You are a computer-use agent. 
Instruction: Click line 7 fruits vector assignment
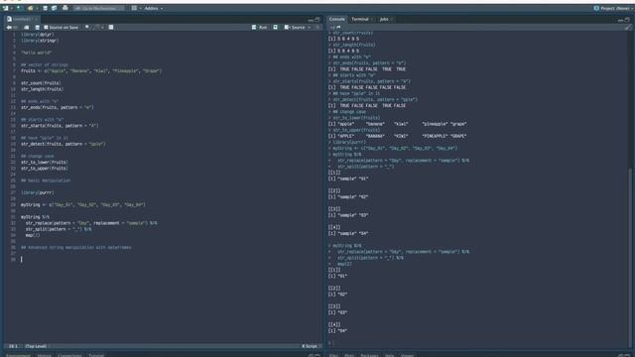tap(91, 70)
